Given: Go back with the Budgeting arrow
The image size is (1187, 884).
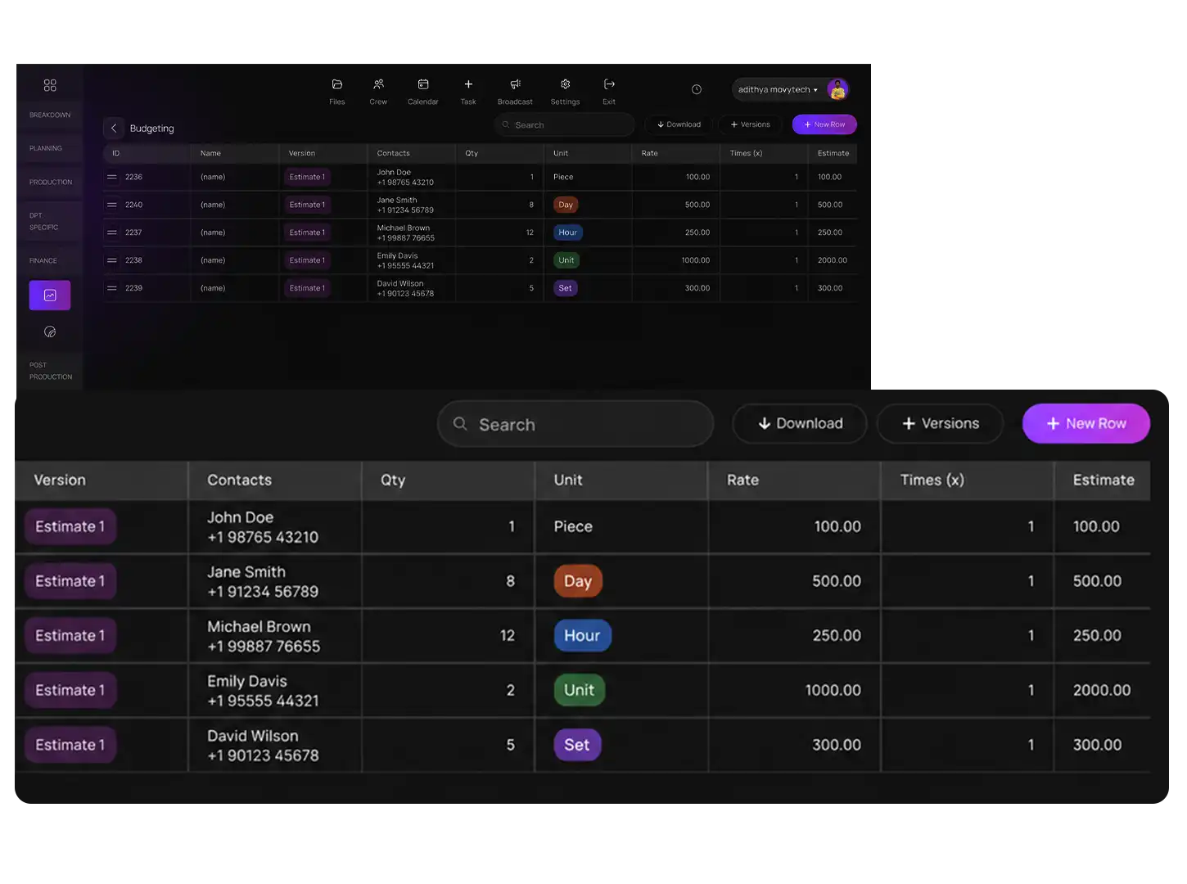Looking at the screenshot, I should point(114,128).
